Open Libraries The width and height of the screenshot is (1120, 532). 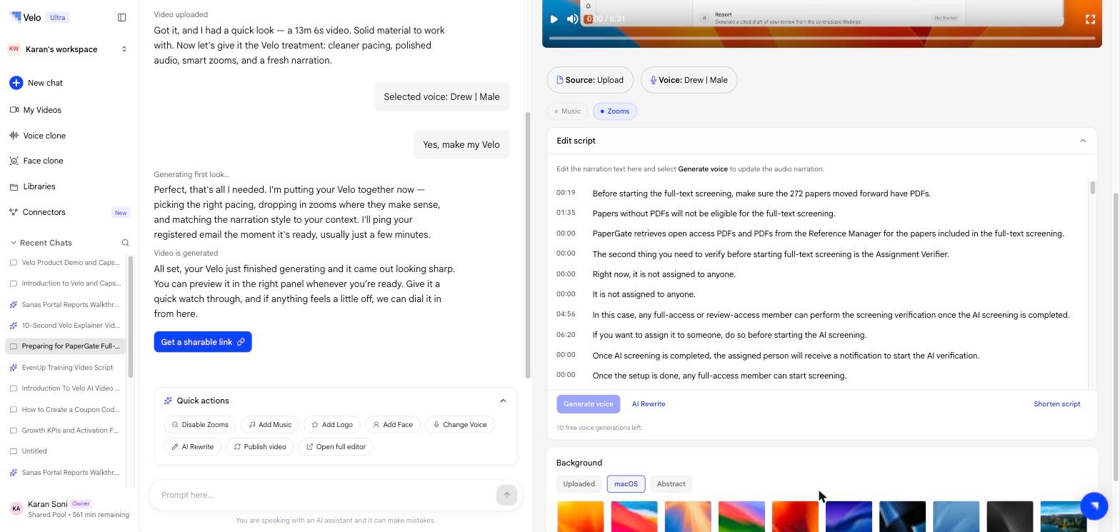coord(39,186)
